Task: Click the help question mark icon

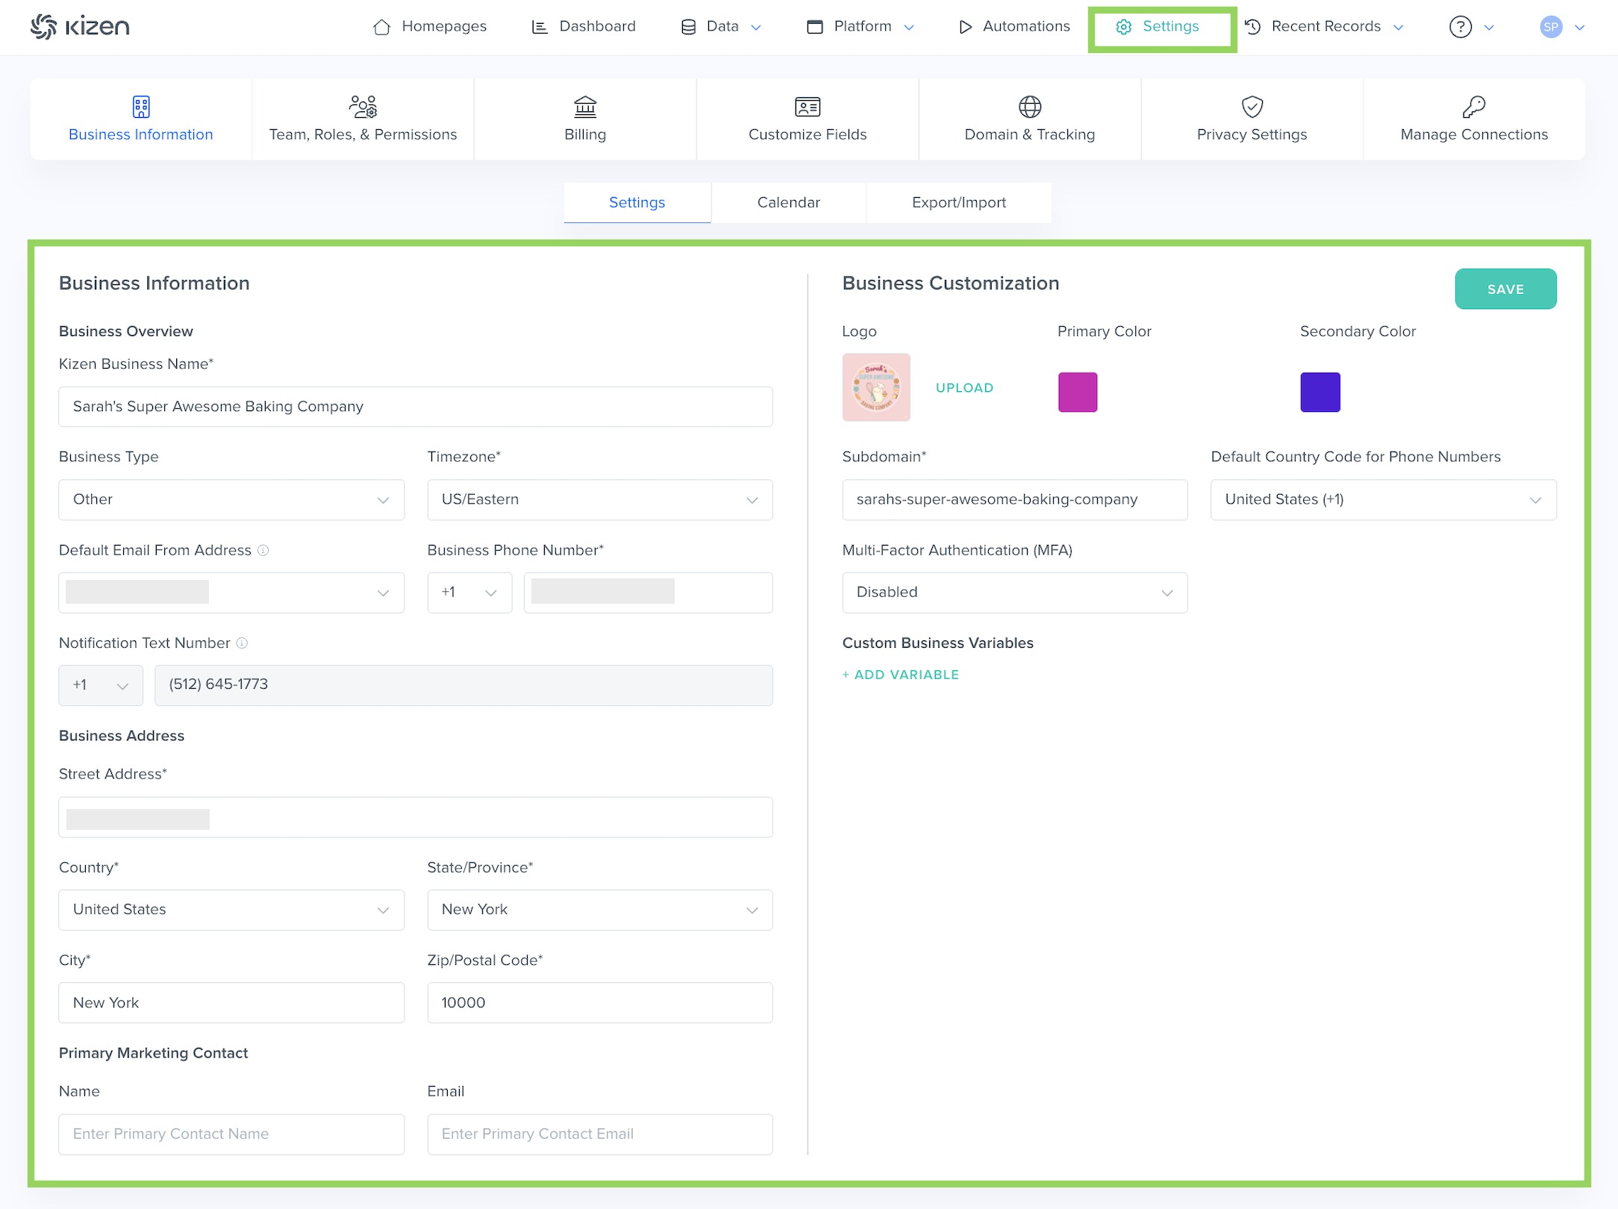Action: point(1460,27)
